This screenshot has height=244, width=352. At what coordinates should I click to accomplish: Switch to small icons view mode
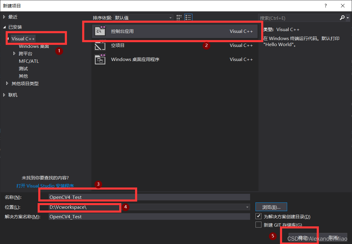179,17
